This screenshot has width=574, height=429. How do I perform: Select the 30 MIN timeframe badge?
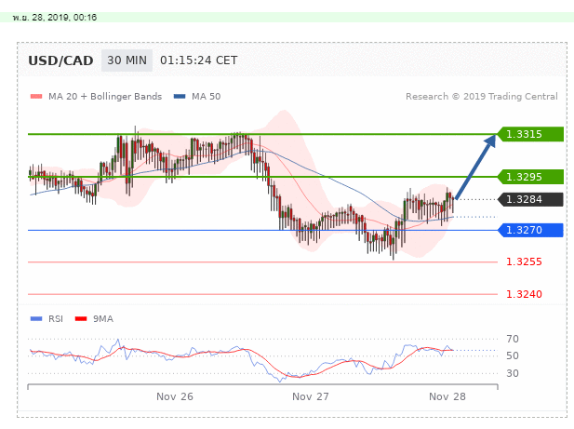point(127,60)
